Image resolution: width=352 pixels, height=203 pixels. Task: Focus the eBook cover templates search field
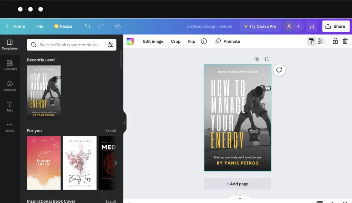coord(72,45)
